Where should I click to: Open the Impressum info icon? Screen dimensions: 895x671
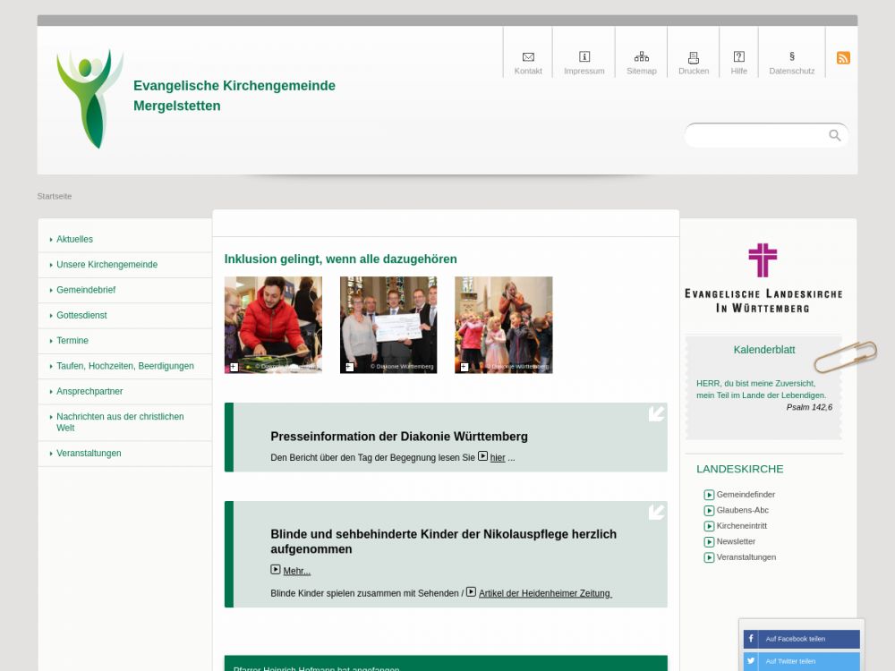coord(584,57)
